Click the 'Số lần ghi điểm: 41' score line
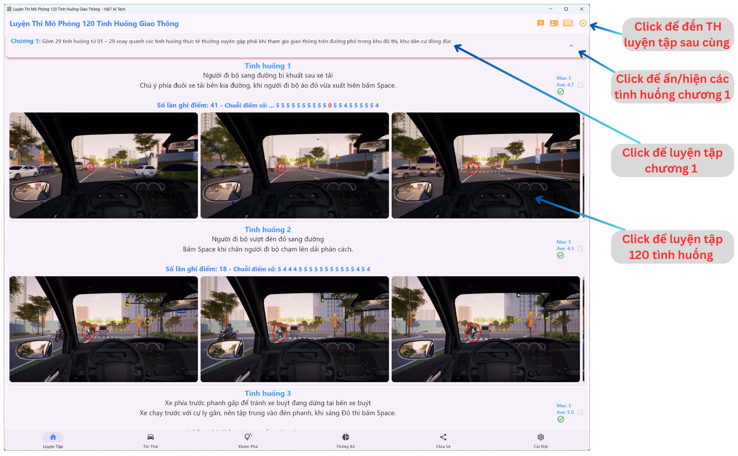 [268, 105]
